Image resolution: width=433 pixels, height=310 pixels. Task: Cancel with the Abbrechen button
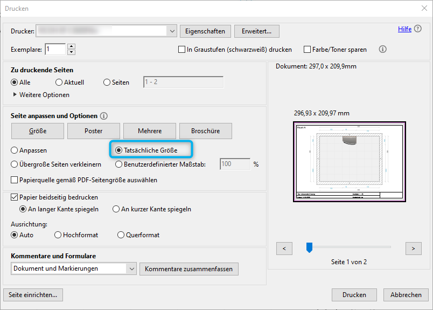click(406, 295)
